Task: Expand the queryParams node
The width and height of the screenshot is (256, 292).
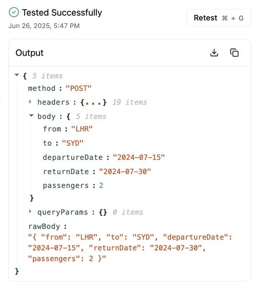Action: pyautogui.click(x=30, y=211)
